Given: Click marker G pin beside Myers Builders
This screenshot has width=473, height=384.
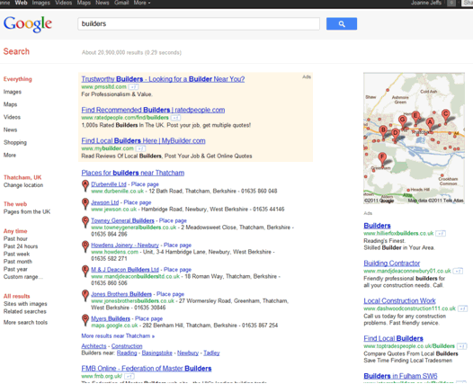Looking at the screenshot, I should [85, 320].
